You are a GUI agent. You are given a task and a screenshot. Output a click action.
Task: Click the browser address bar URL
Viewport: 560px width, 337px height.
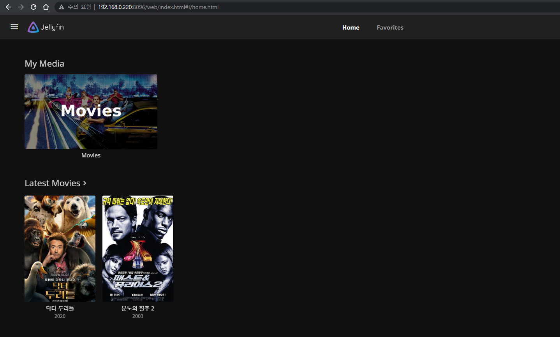(158, 7)
